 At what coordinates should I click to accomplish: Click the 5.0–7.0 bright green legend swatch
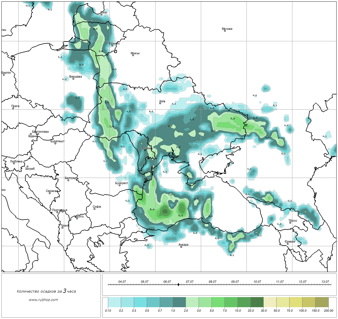pyautogui.click(x=218, y=303)
